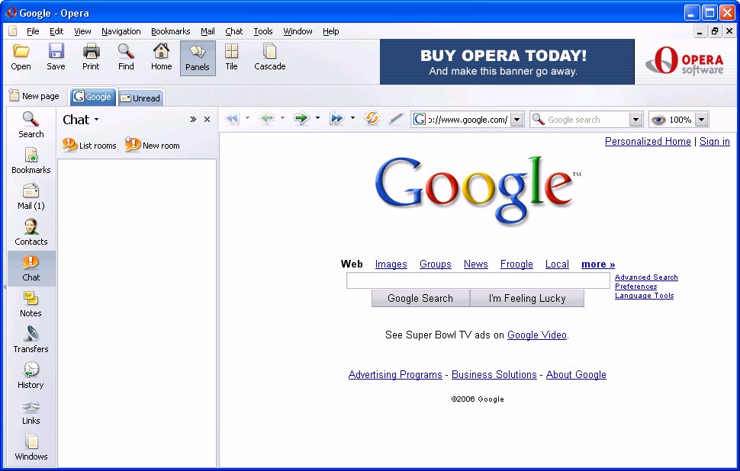This screenshot has width=740, height=471.
Task: Select the Chat panel icon in the sidebar
Action: 31,268
